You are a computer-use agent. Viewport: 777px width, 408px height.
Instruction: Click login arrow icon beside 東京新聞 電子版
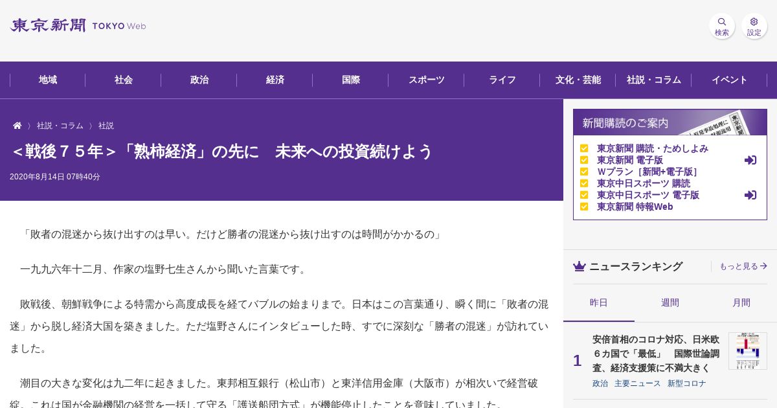[x=750, y=160]
